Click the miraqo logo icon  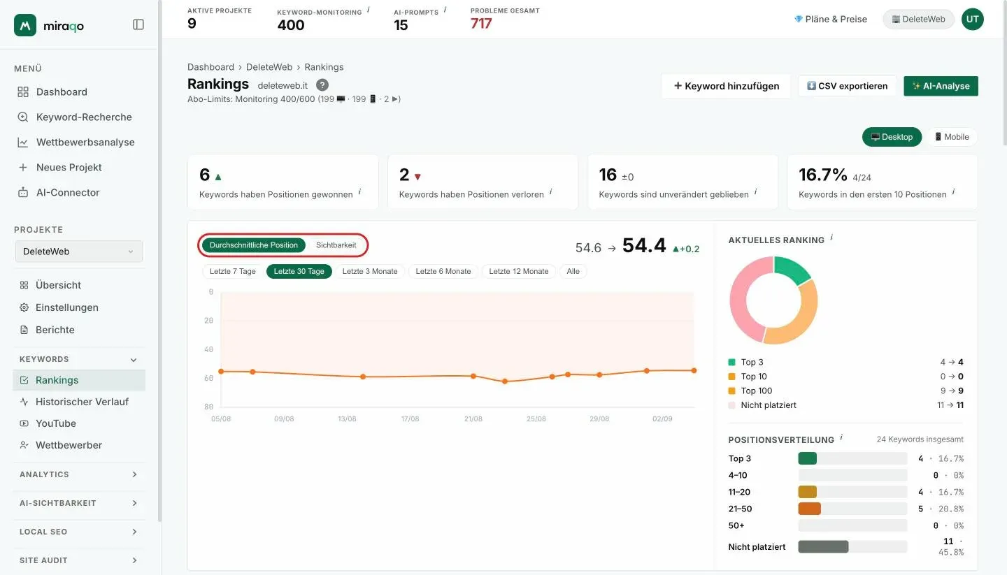[x=25, y=25]
